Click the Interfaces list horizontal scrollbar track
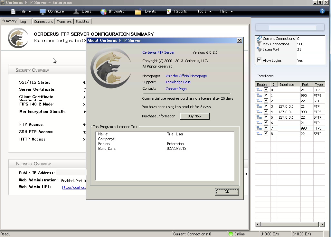This screenshot has width=331, height=237. 289,224
